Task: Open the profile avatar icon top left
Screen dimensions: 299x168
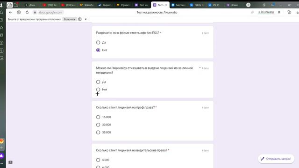Action: (x=1, y=5)
